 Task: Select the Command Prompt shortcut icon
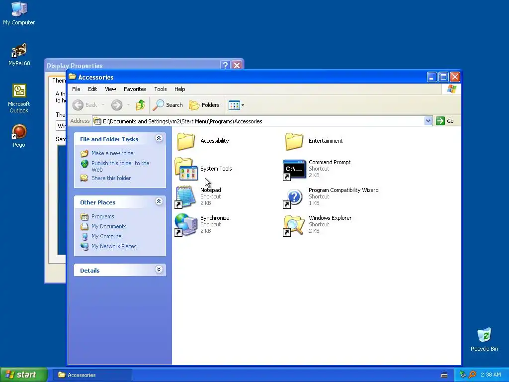[294, 170]
